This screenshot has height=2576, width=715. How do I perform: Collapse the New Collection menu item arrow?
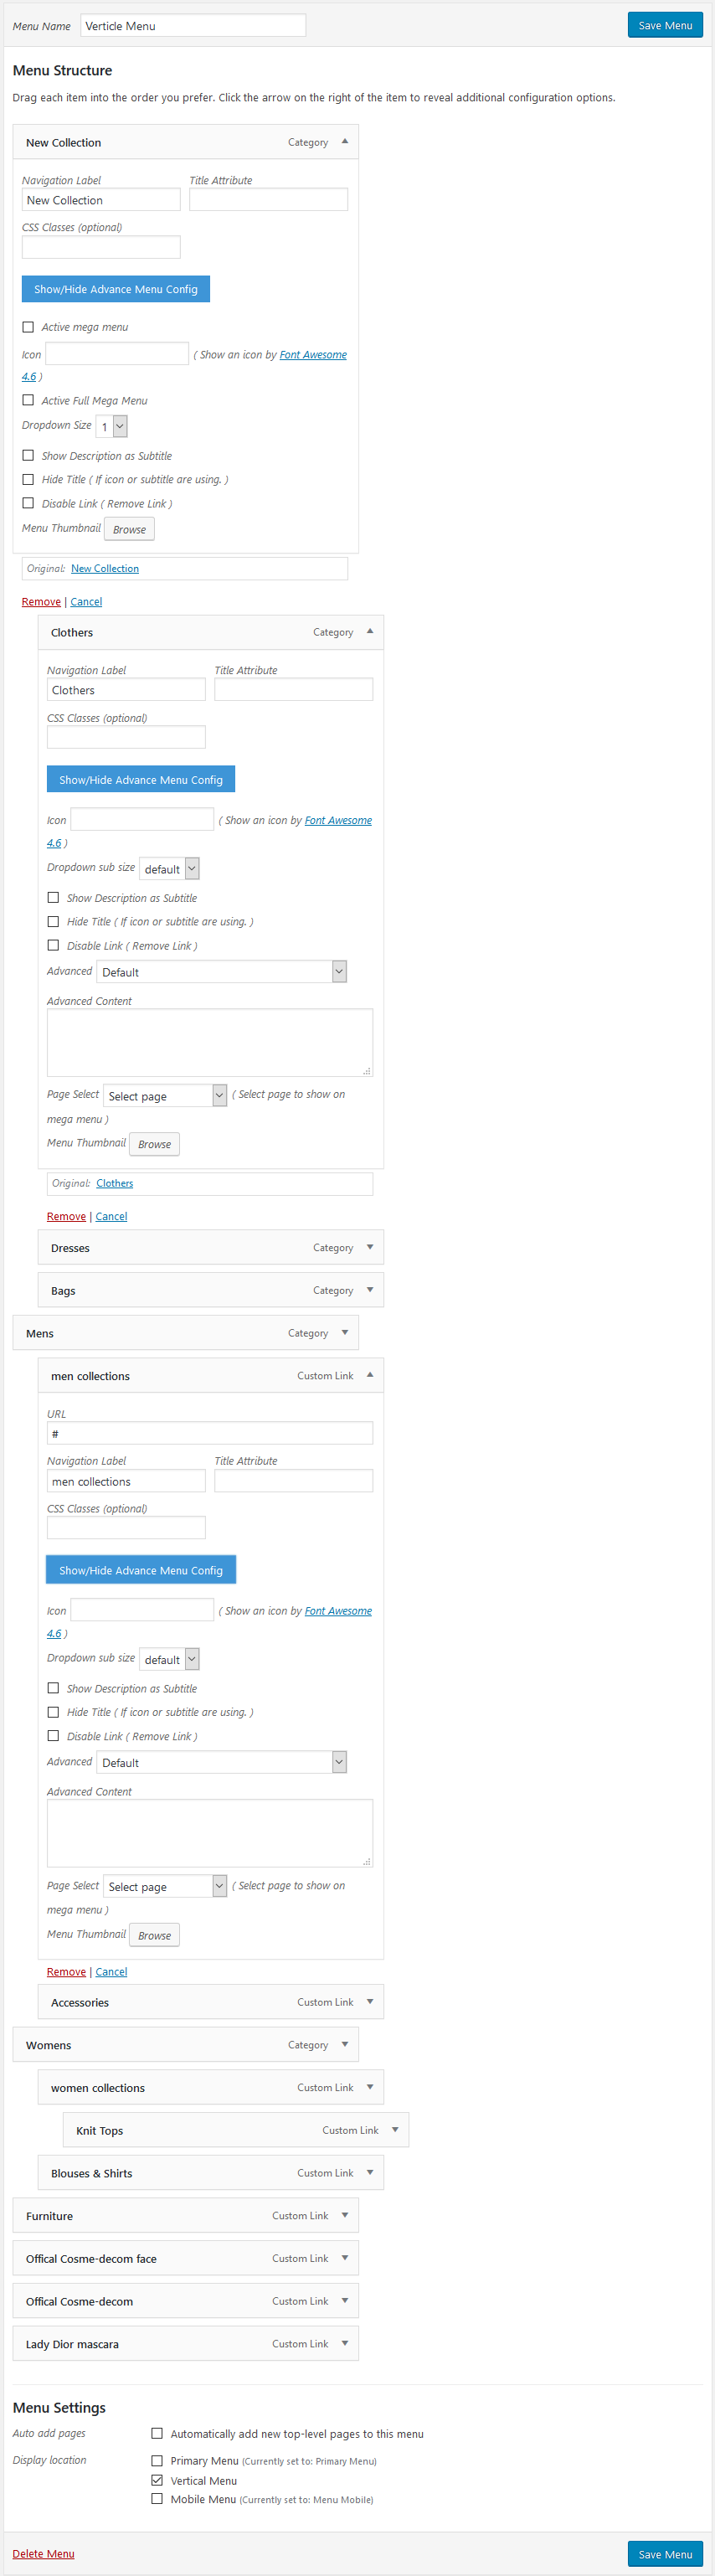344,142
